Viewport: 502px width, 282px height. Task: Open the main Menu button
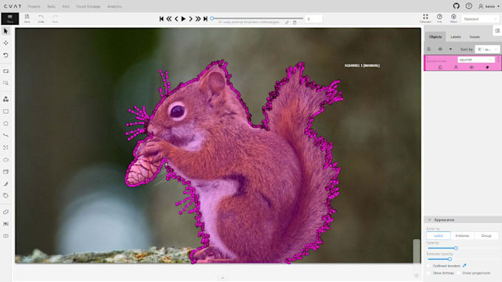[x=10, y=18]
